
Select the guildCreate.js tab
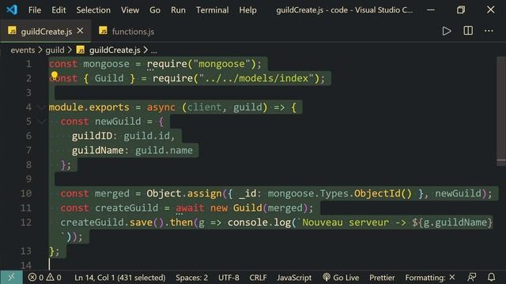click(46, 32)
